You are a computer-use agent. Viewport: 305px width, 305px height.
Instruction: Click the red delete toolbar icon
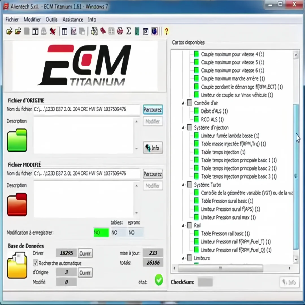53,31
